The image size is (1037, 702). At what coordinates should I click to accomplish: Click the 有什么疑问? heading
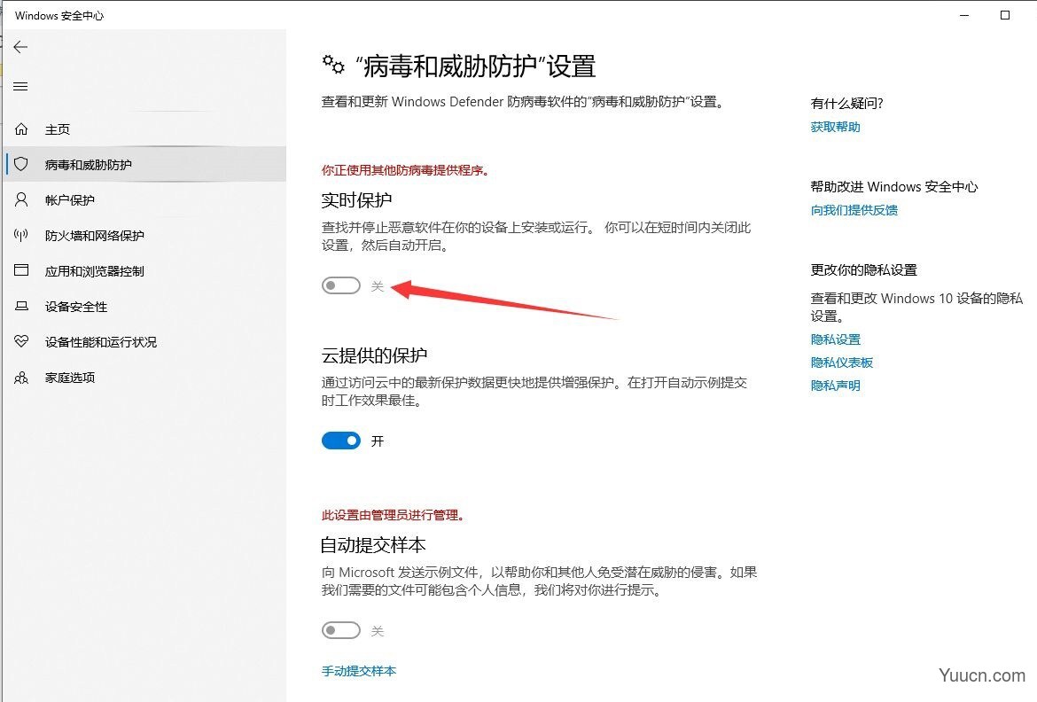[x=846, y=103]
